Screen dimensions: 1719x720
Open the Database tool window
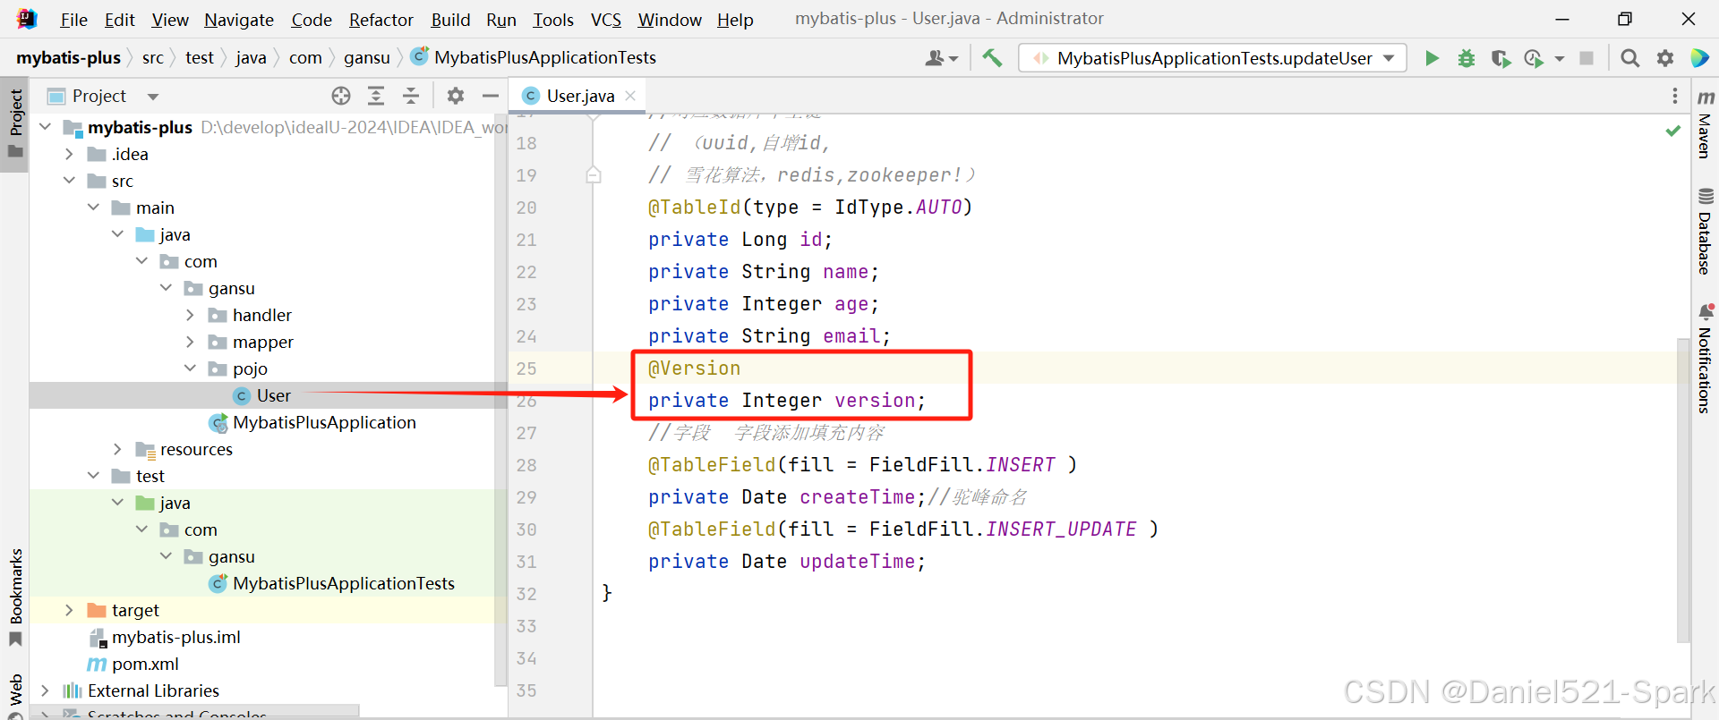[x=1706, y=231]
